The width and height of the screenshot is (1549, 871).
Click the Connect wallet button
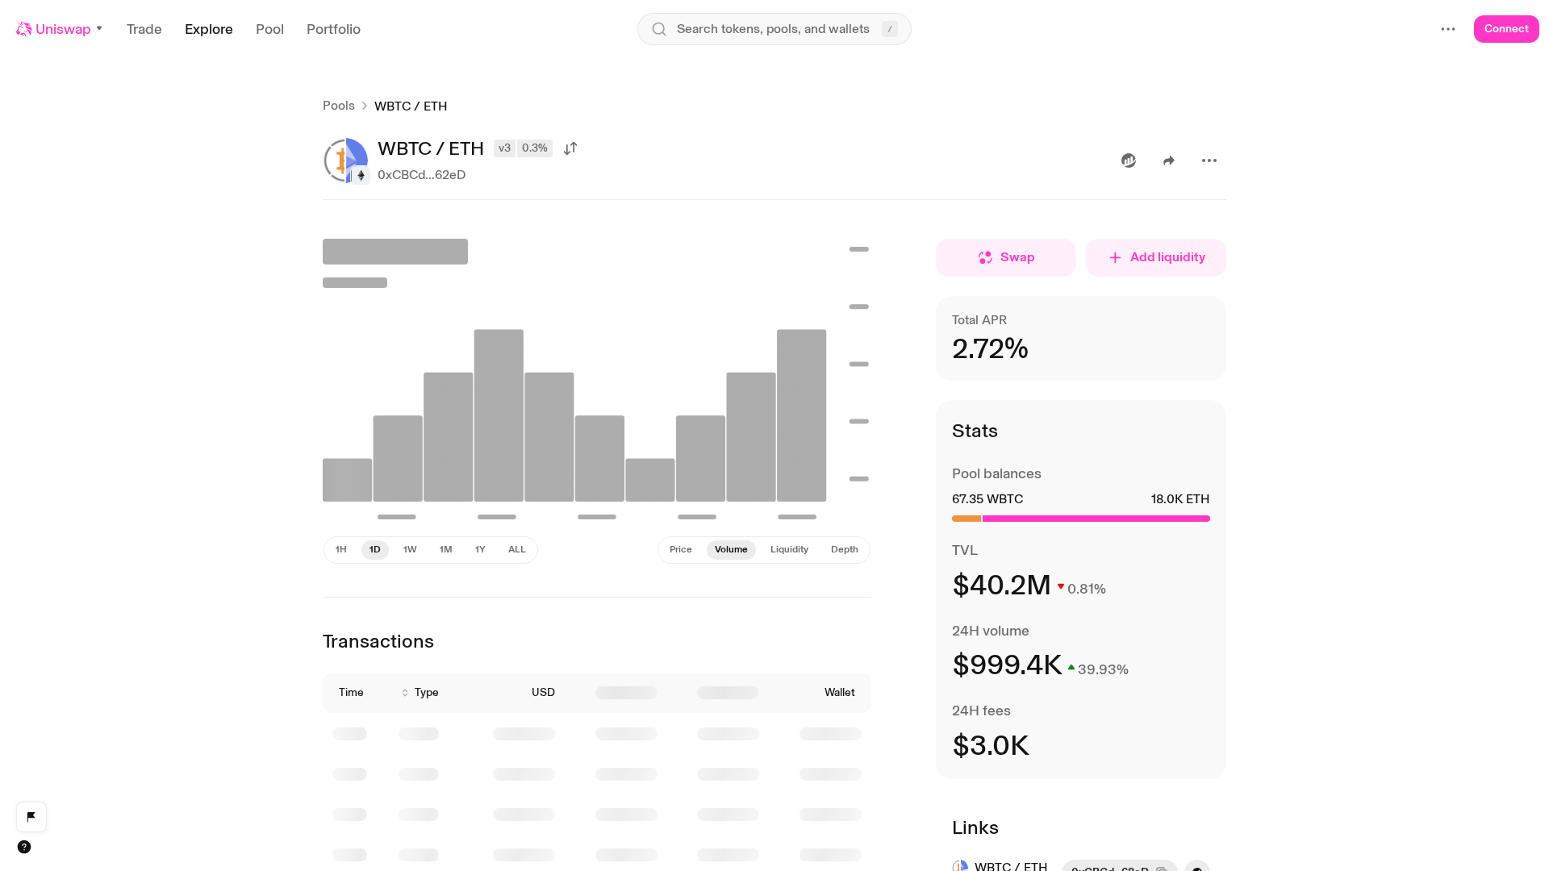[x=1506, y=29]
